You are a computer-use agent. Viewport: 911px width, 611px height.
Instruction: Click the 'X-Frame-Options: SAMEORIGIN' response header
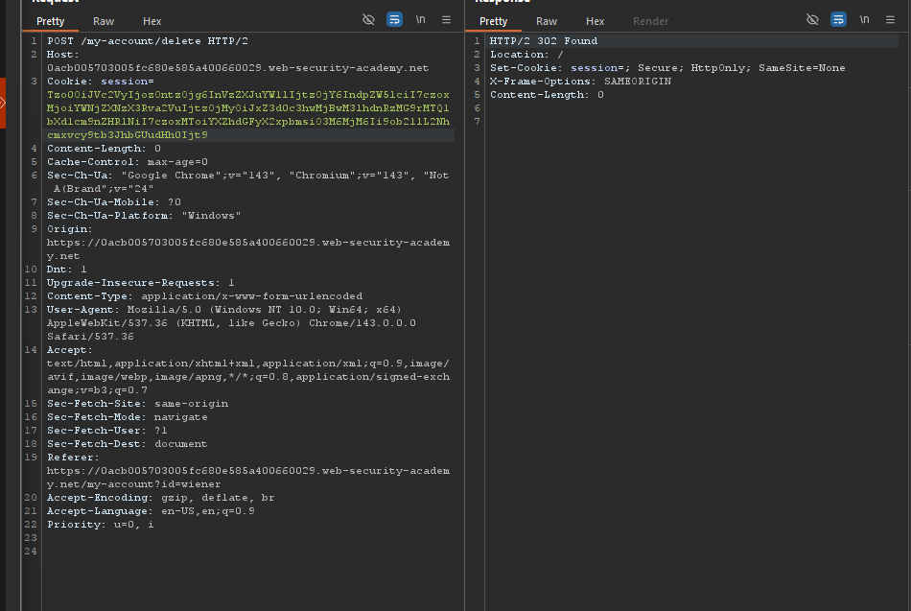click(x=580, y=81)
